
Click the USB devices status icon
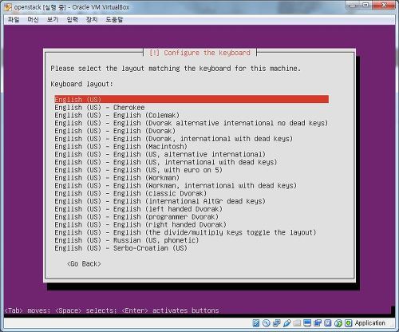pyautogui.click(x=286, y=323)
